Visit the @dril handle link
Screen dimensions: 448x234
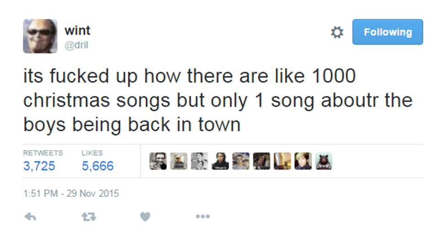coord(76,45)
